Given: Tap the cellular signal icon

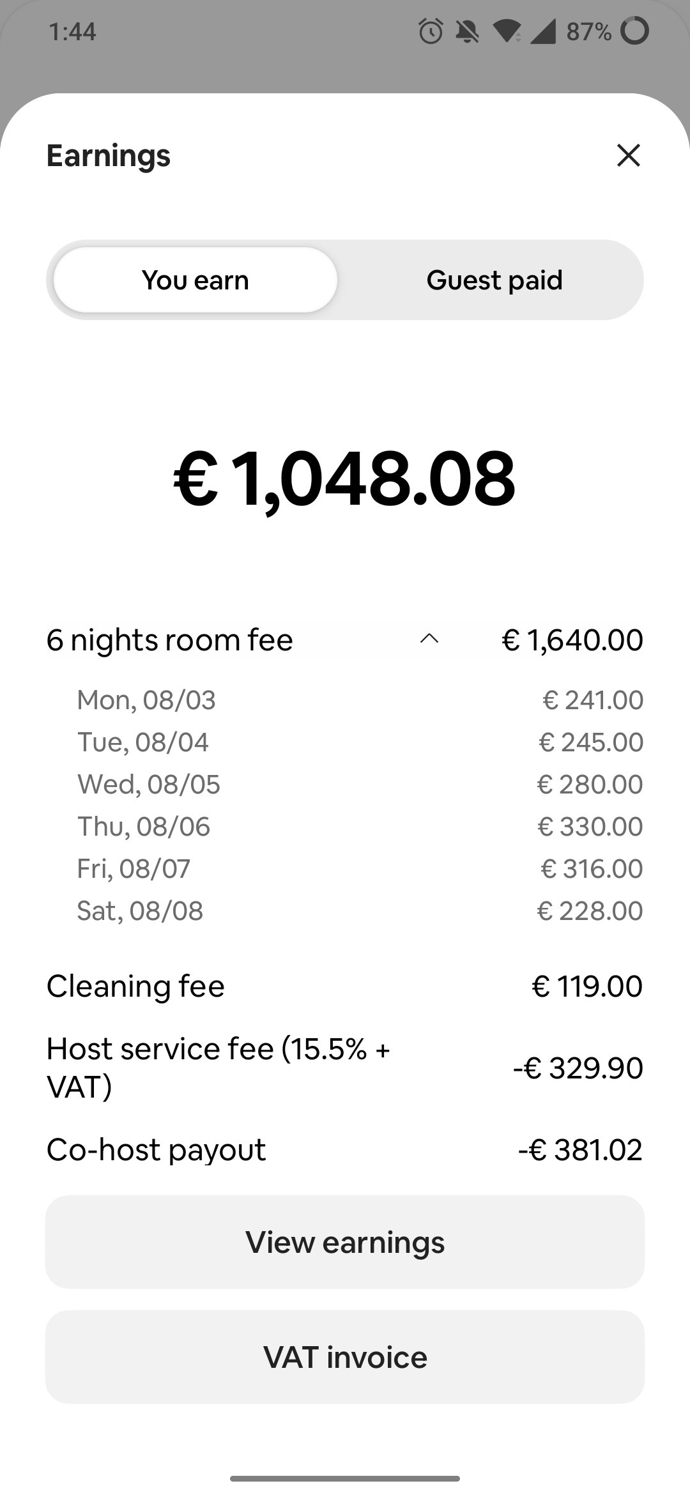Looking at the screenshot, I should click(542, 31).
